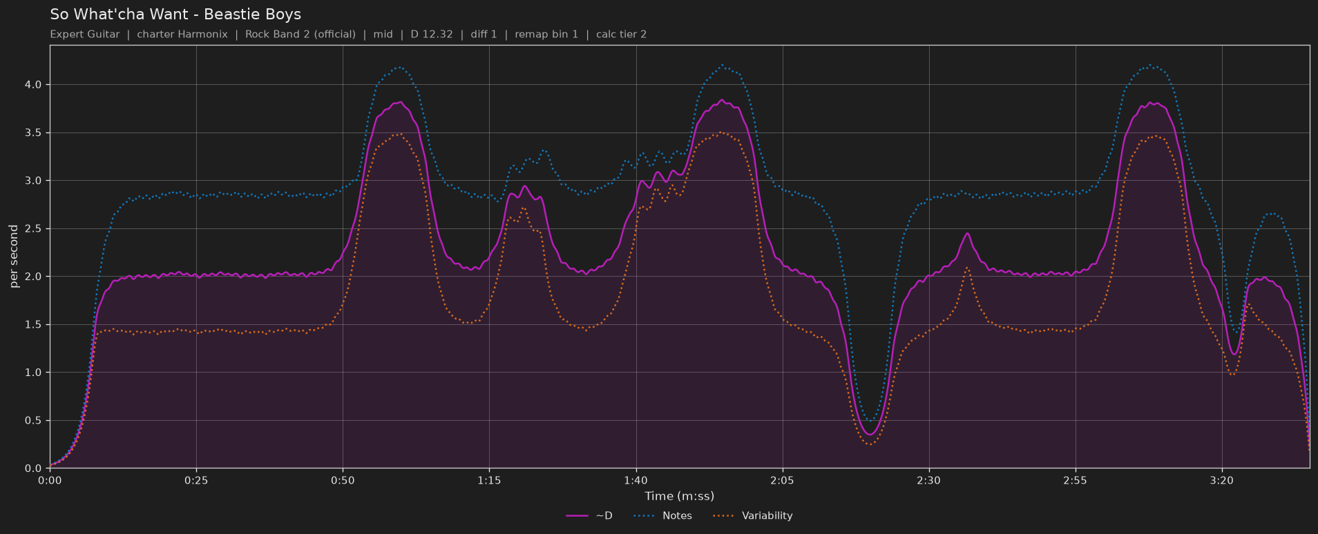Select the "Time (m:ss)" x-axis label
The image size is (1318, 534).
click(680, 496)
